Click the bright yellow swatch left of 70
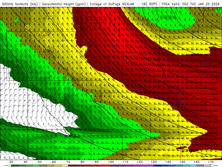 coord(65,166)
